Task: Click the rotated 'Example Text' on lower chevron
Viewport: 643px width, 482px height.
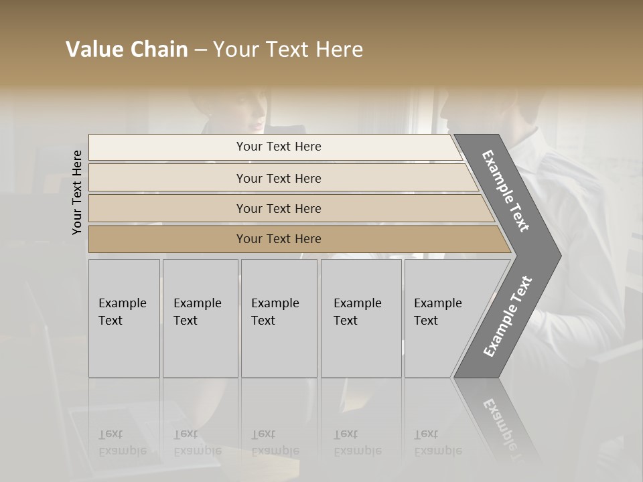Action: [508, 316]
